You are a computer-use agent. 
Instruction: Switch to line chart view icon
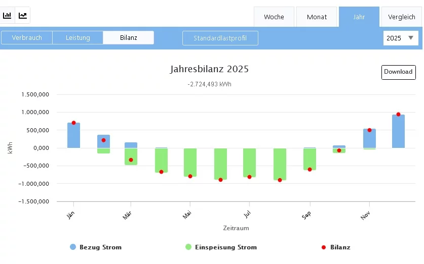coord(23,15)
